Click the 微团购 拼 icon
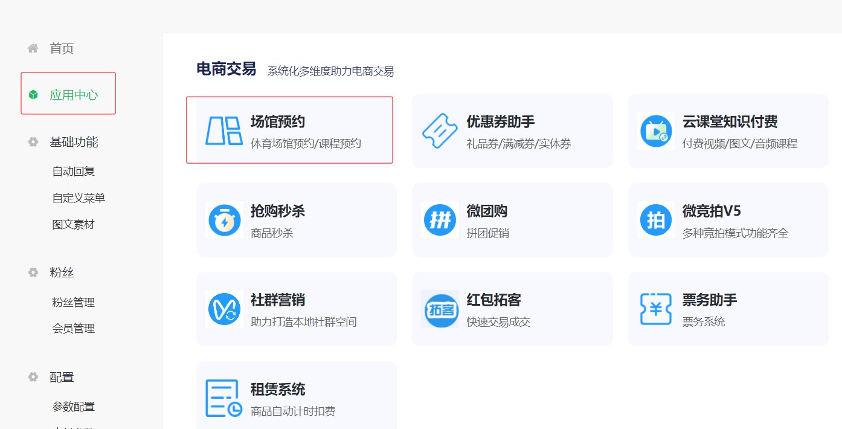The height and width of the screenshot is (429, 842). click(x=440, y=220)
